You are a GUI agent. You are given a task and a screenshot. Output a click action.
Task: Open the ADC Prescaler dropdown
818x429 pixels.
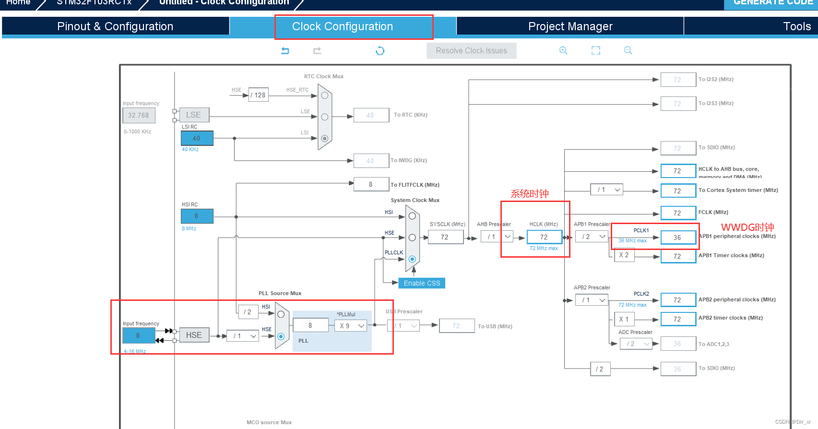636,344
